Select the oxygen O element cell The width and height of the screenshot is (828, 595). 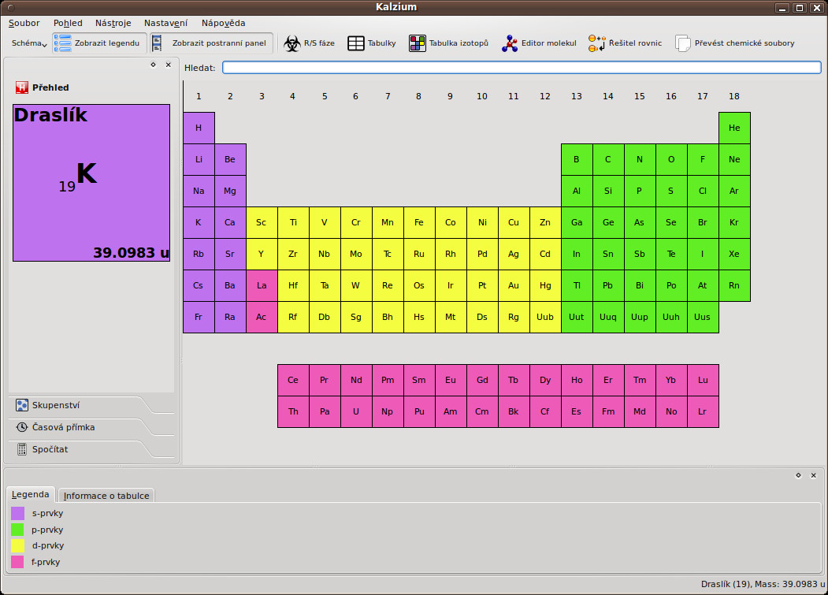pyautogui.click(x=672, y=159)
